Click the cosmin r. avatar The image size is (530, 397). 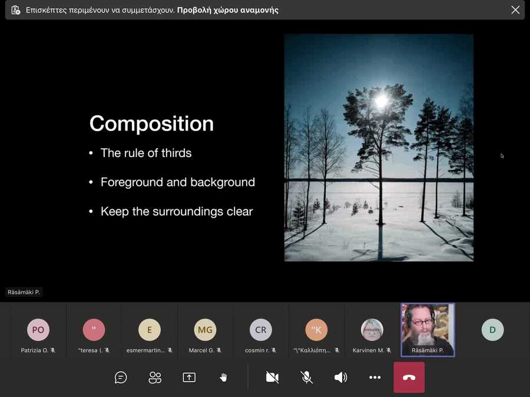coord(261,330)
